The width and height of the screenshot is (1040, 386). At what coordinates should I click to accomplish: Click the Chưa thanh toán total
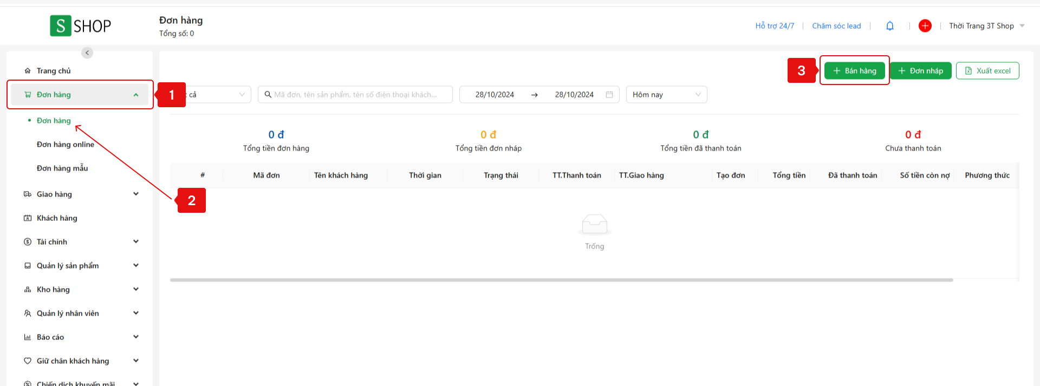(913, 141)
